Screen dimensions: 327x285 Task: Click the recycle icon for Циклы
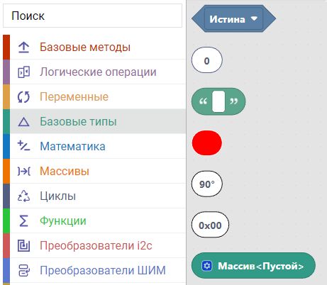pos(23,196)
